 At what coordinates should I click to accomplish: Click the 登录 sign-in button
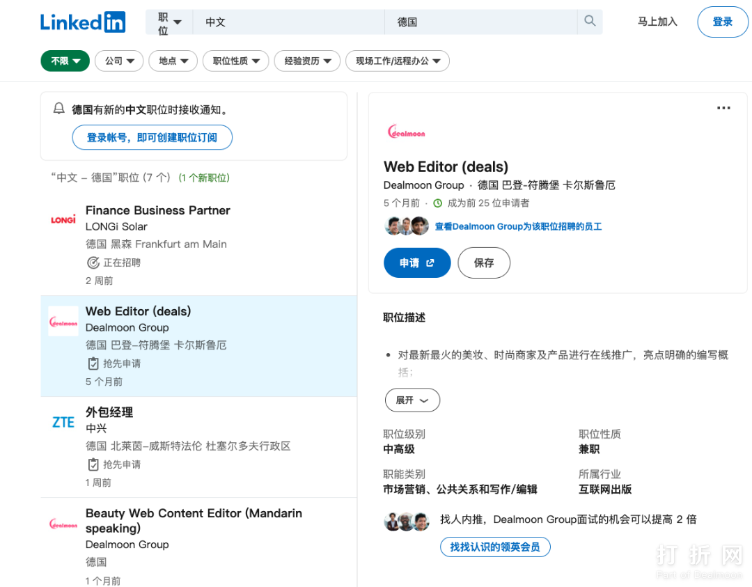[x=722, y=22]
